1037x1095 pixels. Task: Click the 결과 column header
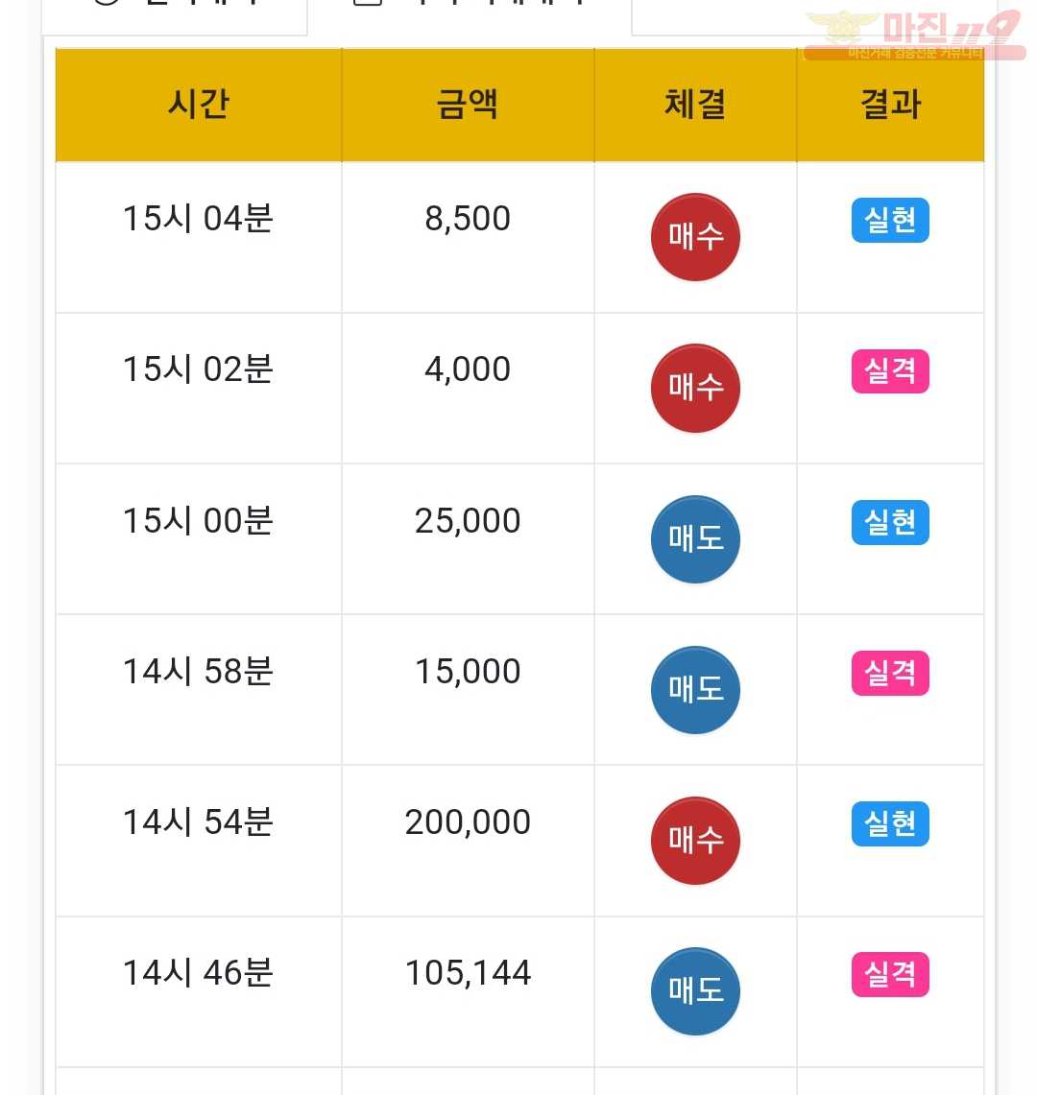[x=890, y=105]
